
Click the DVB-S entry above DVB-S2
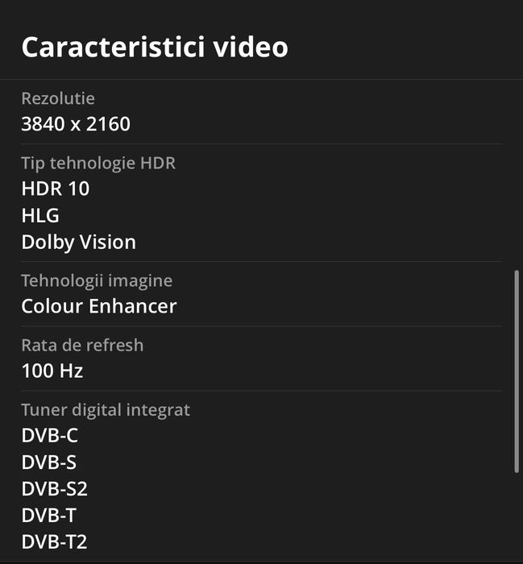pyautogui.click(x=49, y=462)
